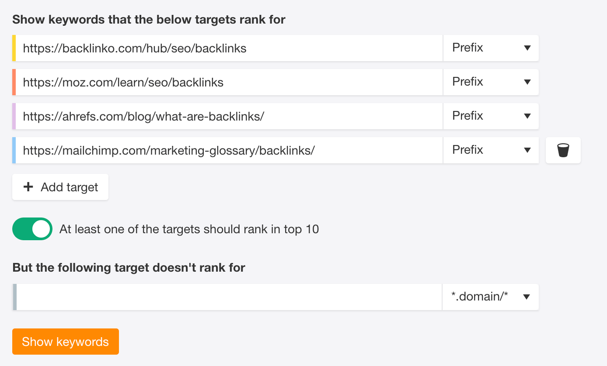Click dropdown arrow on mailchimp Prefix selector
The image size is (607, 366).
coord(527,150)
